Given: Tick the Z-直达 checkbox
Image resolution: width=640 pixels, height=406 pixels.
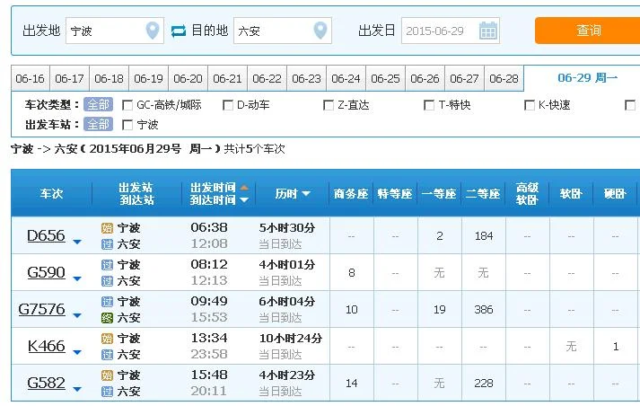Looking at the screenshot, I should tap(329, 105).
